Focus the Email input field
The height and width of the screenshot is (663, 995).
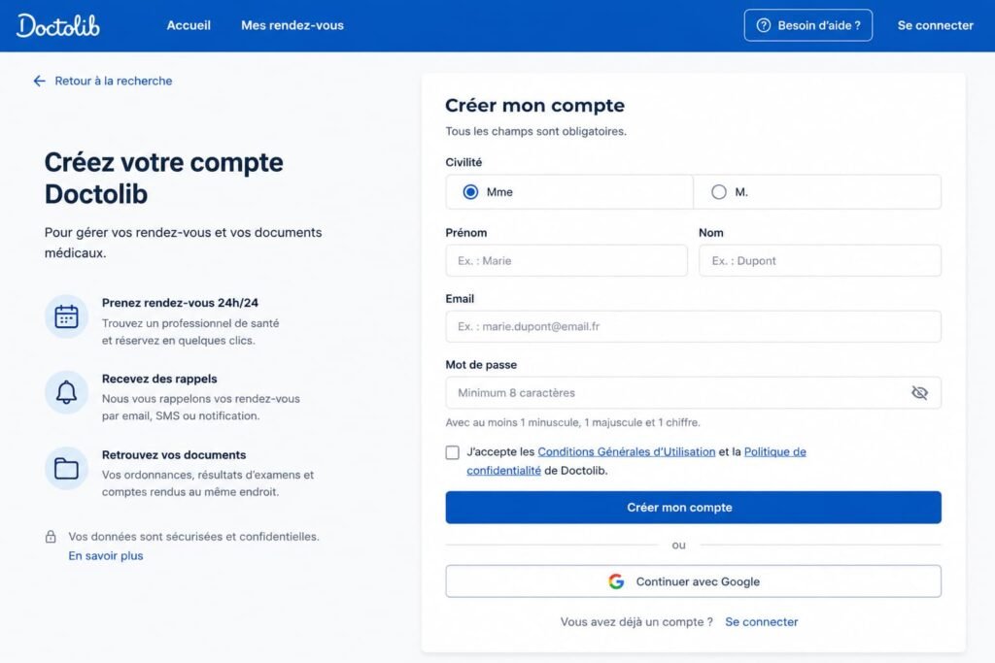point(693,326)
